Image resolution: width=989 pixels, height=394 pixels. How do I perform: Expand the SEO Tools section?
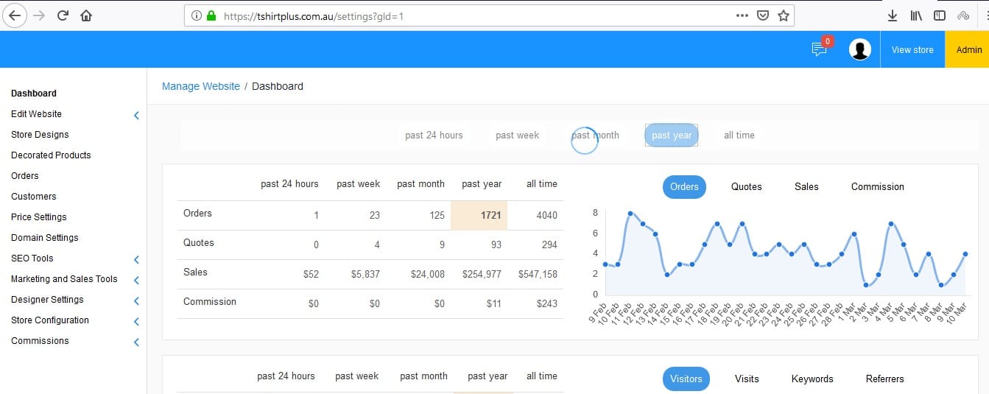click(136, 259)
